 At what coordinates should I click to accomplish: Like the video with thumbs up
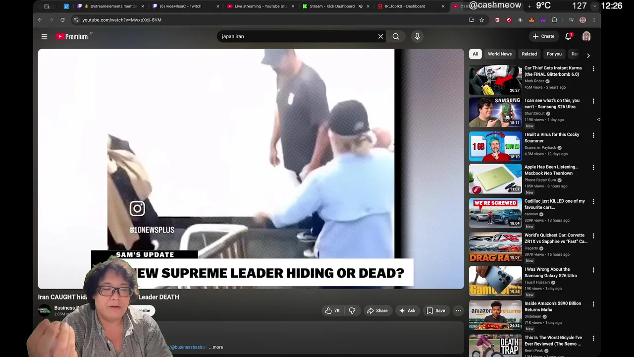tap(332, 310)
